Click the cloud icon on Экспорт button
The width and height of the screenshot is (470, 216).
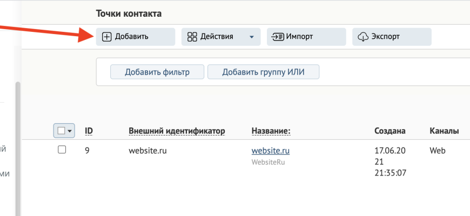pos(363,37)
